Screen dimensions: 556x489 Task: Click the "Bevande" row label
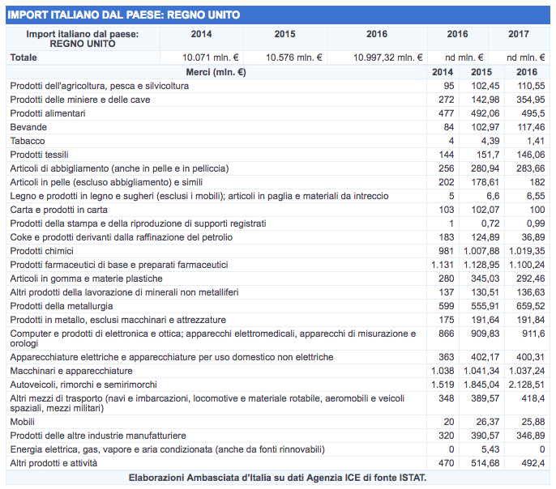click(x=28, y=127)
